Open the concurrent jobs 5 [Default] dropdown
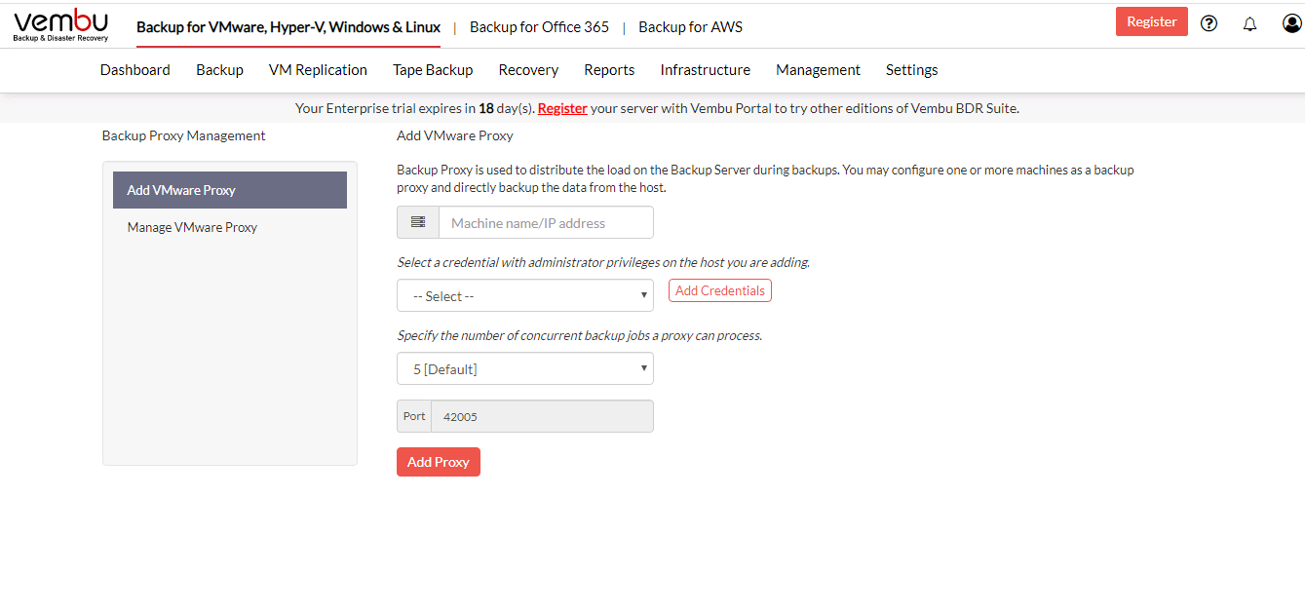Screen dimensions: 1305x611 point(525,369)
